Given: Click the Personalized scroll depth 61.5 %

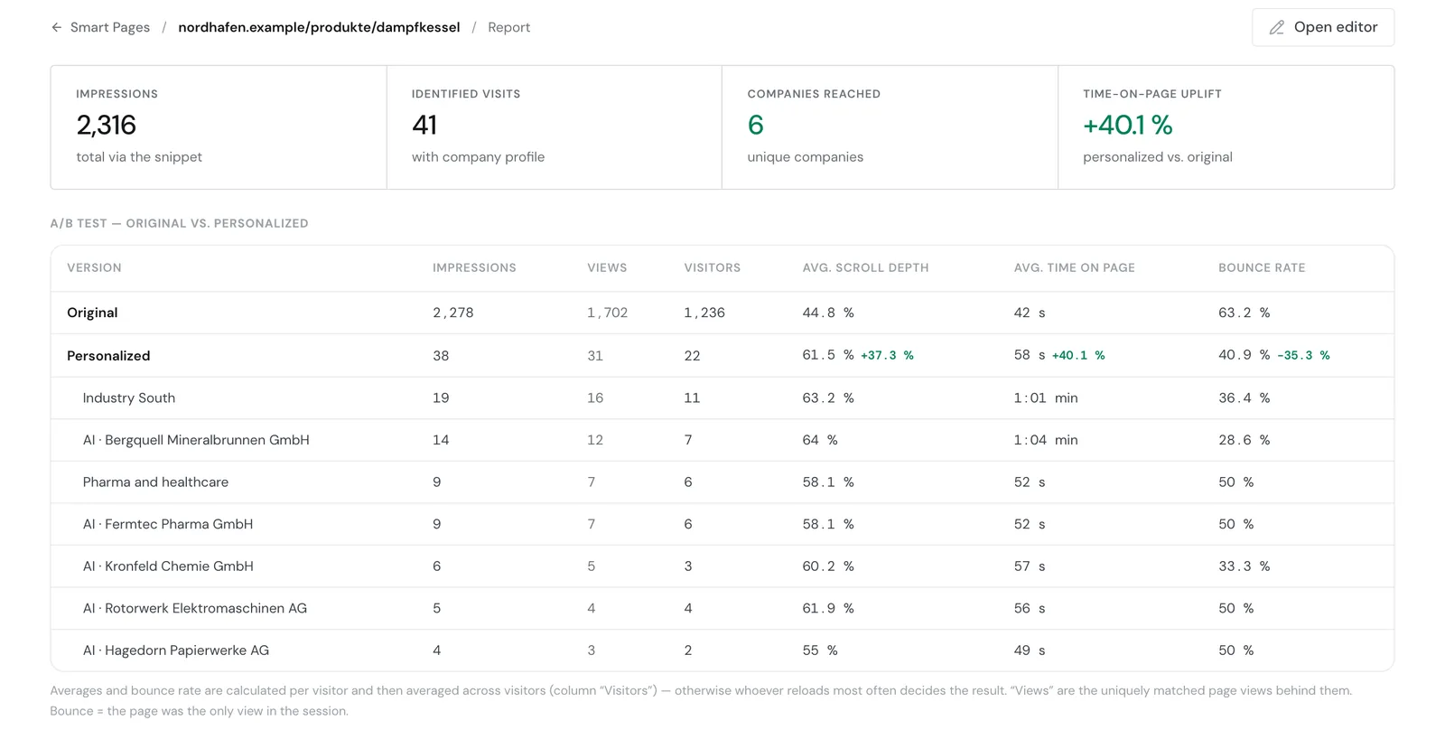Looking at the screenshot, I should tap(828, 355).
